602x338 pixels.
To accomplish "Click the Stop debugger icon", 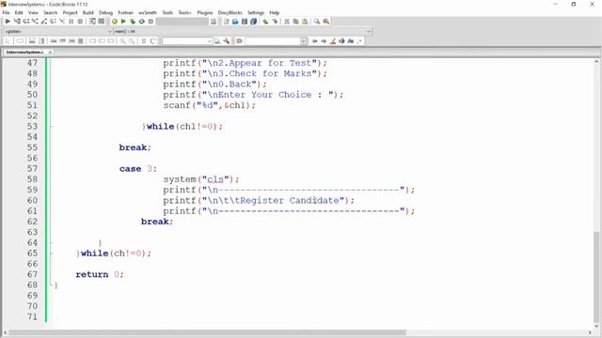I will click(x=80, y=22).
